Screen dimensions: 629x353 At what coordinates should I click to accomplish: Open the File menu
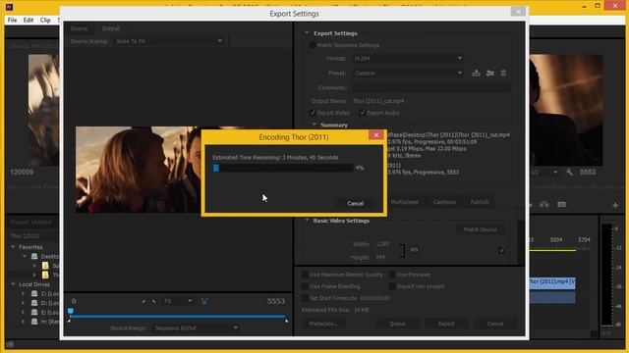tap(13, 20)
